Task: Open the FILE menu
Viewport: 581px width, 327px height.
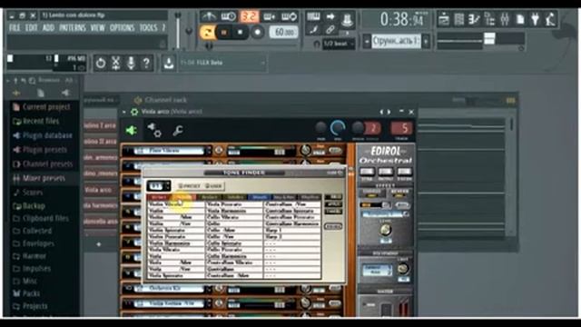Action: click(x=15, y=28)
